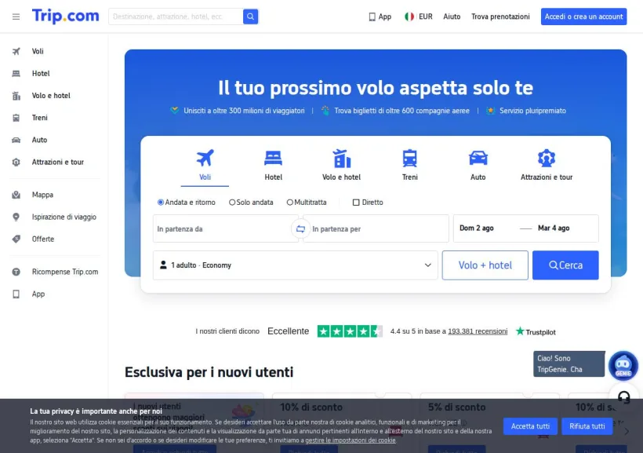The image size is (643, 453).
Task: Switch to the Auto tab in search panel
Action: coord(478,166)
